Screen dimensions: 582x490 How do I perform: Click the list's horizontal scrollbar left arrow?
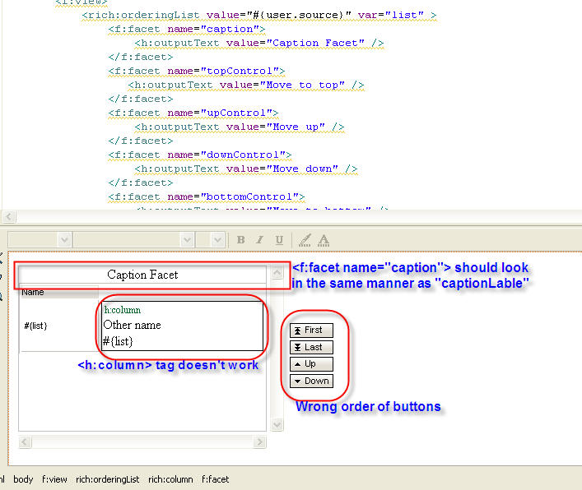(25, 441)
